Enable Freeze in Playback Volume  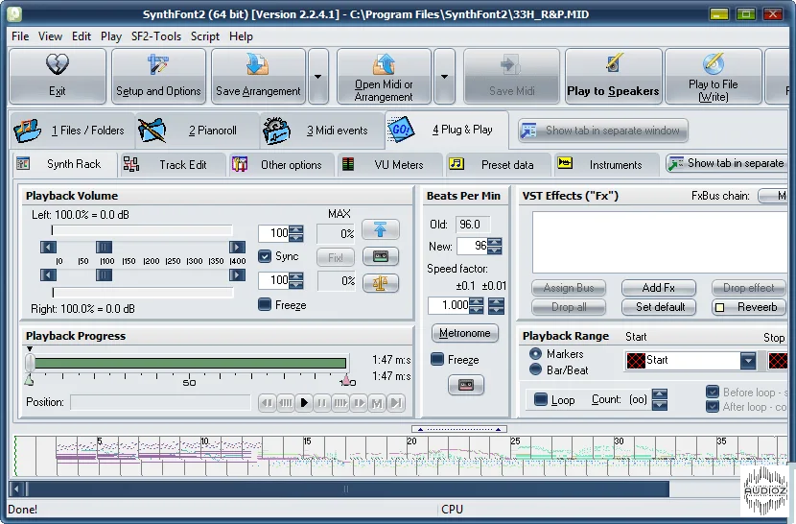click(265, 304)
